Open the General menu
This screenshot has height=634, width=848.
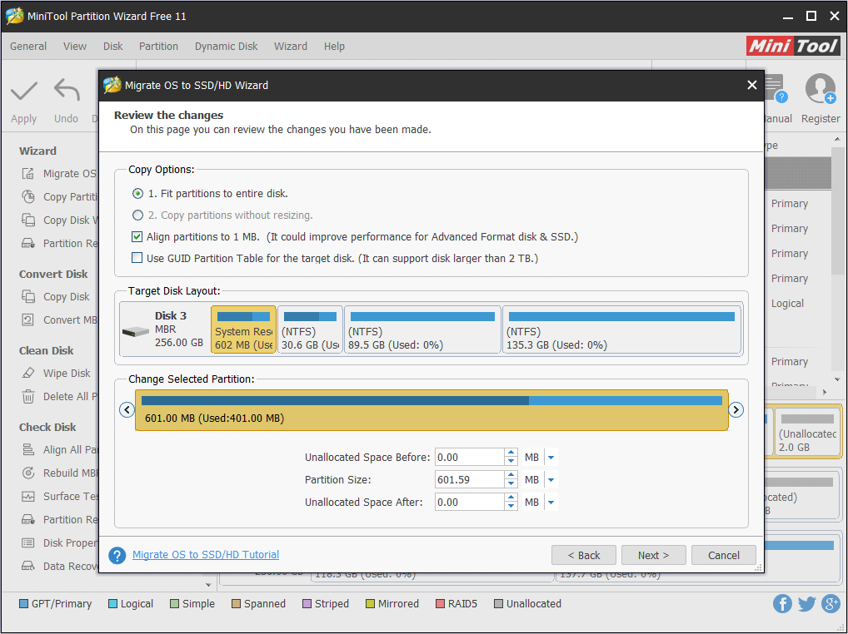(28, 47)
